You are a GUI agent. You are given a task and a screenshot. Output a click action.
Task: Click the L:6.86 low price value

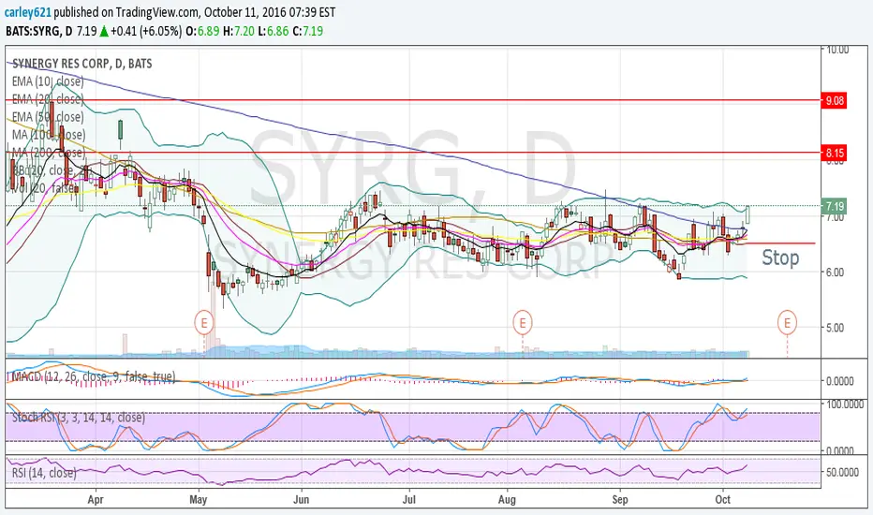[x=274, y=31]
